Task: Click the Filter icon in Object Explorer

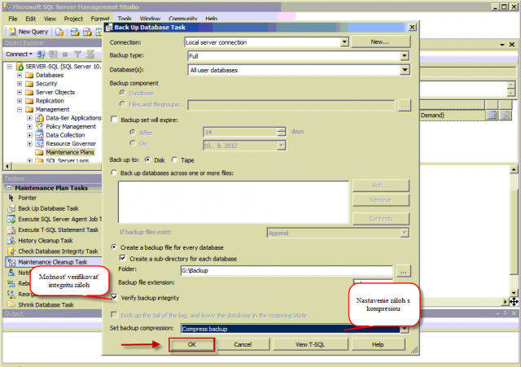Action: [x=78, y=55]
